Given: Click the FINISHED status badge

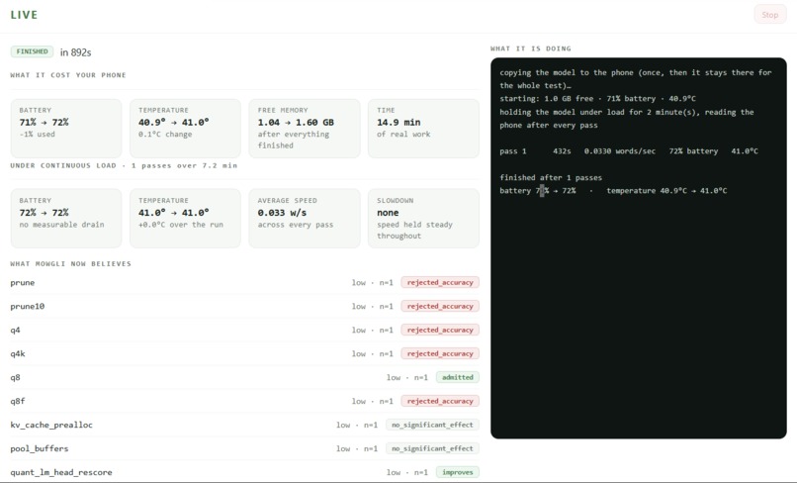Looking at the screenshot, I should coord(32,51).
